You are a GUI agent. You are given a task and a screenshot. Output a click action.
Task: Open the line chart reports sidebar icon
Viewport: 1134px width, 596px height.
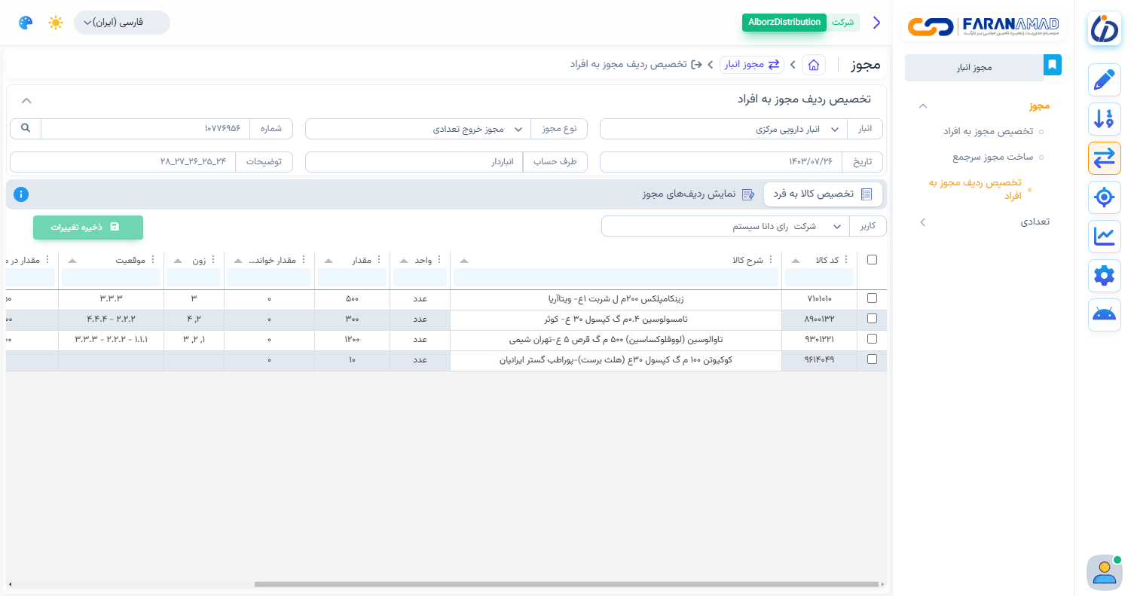coord(1105,237)
